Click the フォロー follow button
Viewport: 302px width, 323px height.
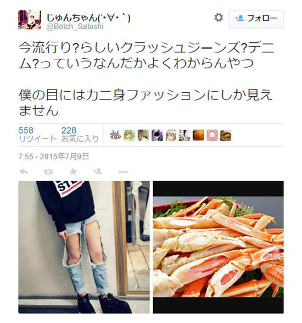pyautogui.click(x=256, y=19)
